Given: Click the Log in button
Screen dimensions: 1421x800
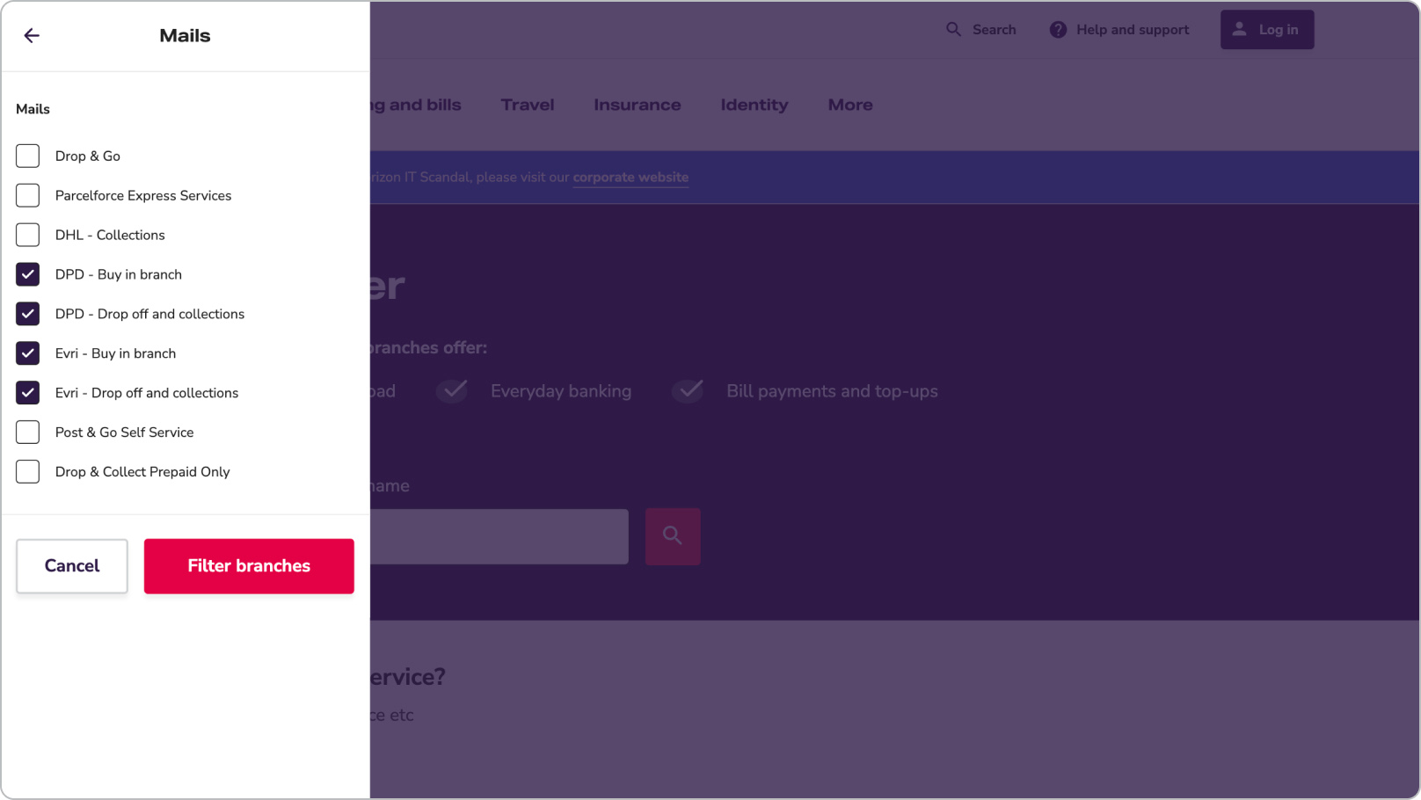Looking at the screenshot, I should [x=1267, y=30].
